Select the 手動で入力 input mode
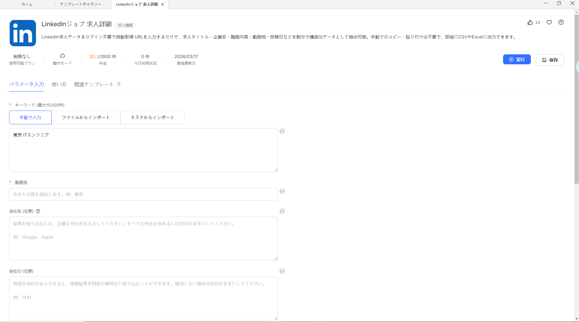This screenshot has width=579, height=322. point(30,117)
